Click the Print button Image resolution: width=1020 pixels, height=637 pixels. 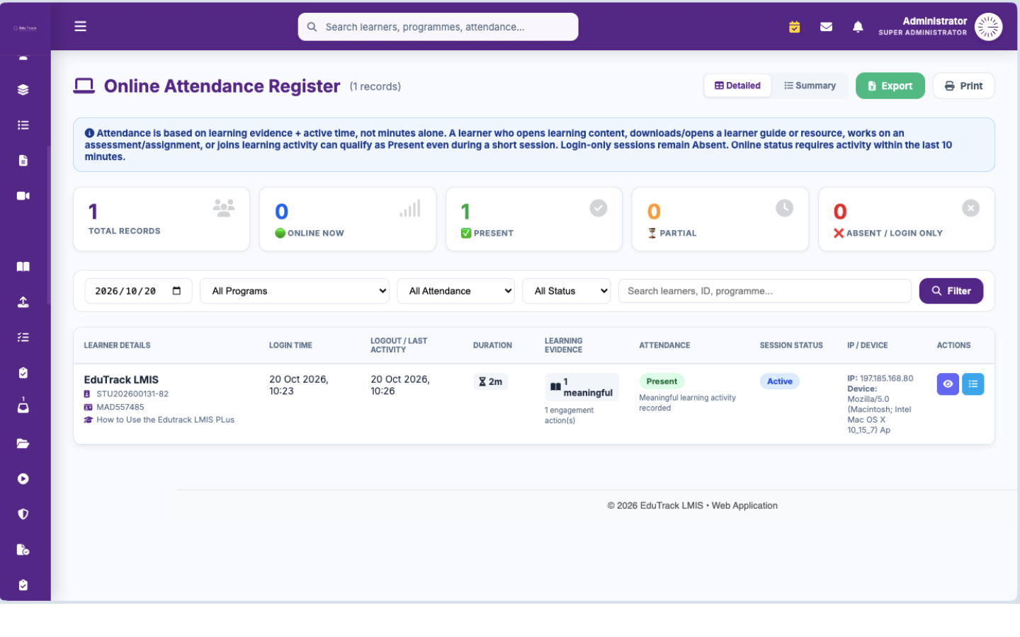pyautogui.click(x=964, y=86)
